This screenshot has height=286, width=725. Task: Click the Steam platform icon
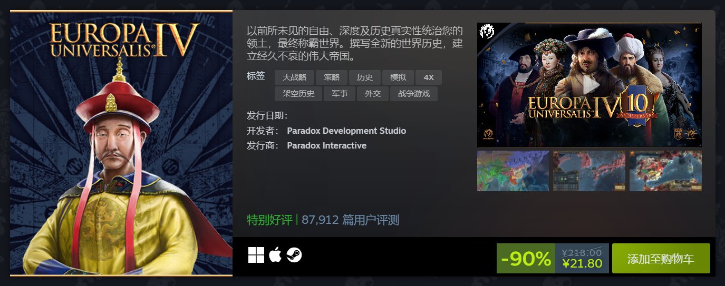pyautogui.click(x=294, y=255)
